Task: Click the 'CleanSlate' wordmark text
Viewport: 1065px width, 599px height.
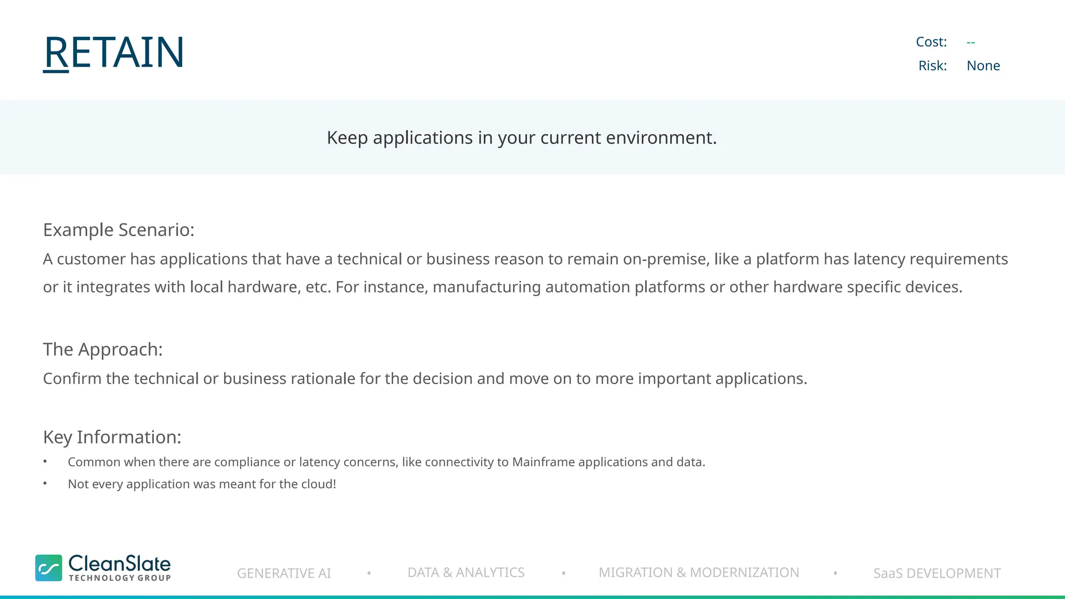Action: tap(120, 564)
